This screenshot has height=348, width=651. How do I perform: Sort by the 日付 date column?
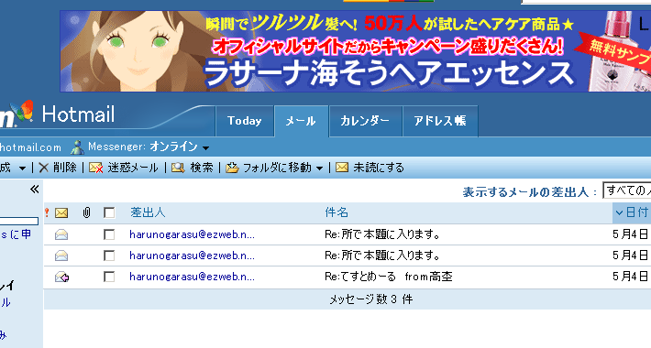coord(632,212)
